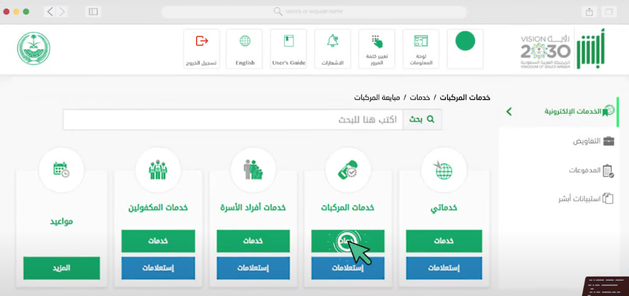
Task: Collapse sidebar using the green chevron arrow
Action: point(509,112)
